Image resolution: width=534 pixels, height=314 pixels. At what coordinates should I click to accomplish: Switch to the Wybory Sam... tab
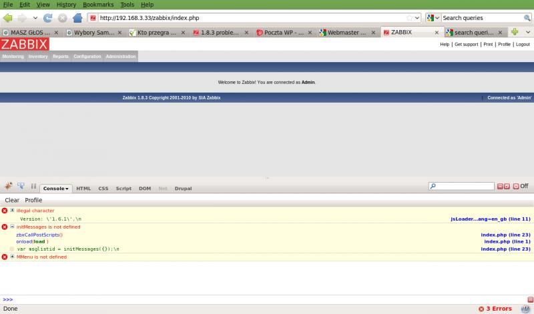click(94, 32)
